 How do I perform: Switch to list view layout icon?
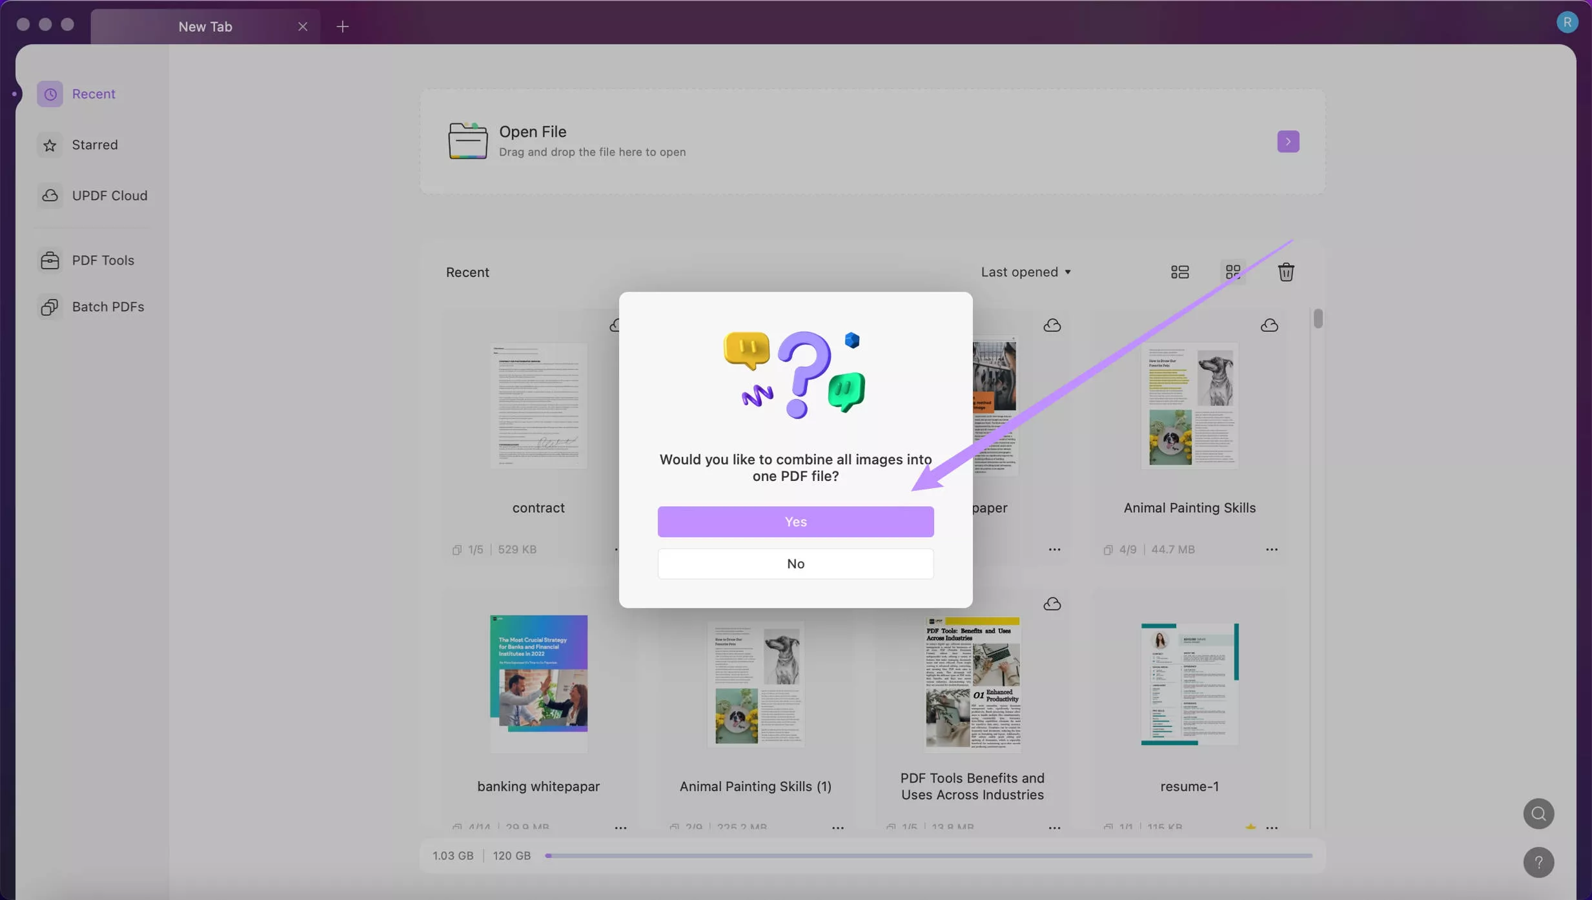(x=1179, y=272)
